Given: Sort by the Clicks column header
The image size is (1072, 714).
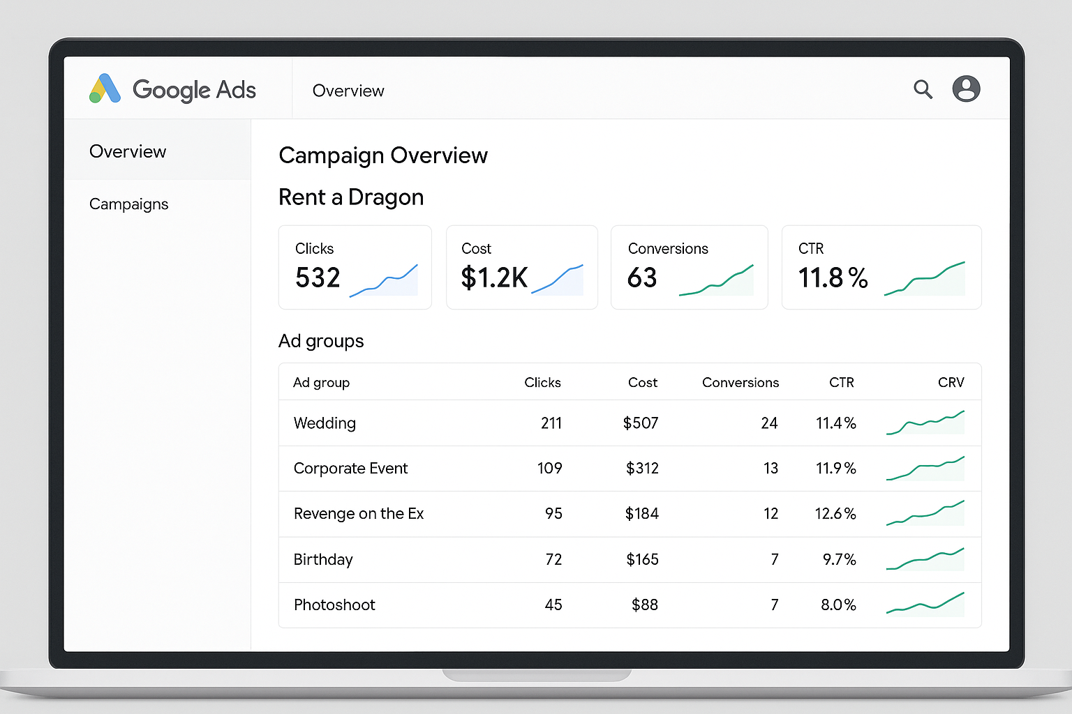Looking at the screenshot, I should (x=542, y=382).
